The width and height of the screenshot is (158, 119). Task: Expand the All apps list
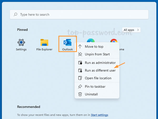pyautogui.click(x=131, y=30)
